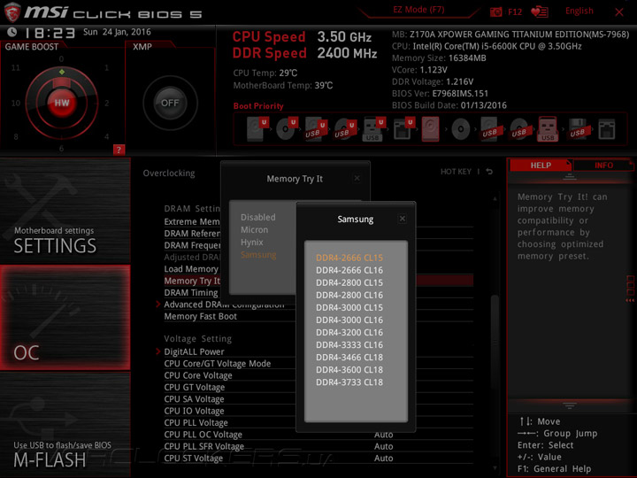This screenshot has width=637, height=478.
Task: Choose DDR4-2666 CL15 preset
Action: pyautogui.click(x=349, y=258)
